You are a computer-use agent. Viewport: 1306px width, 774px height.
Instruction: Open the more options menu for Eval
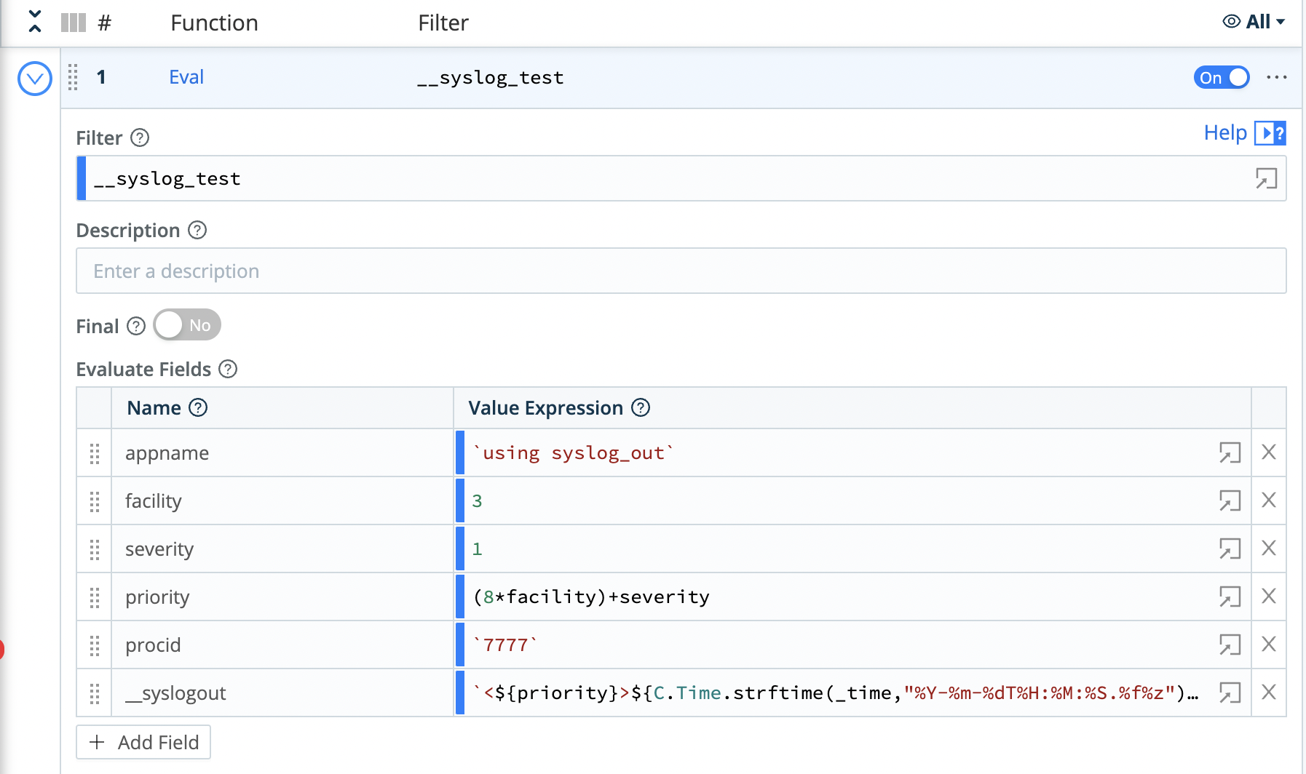pos(1277,77)
